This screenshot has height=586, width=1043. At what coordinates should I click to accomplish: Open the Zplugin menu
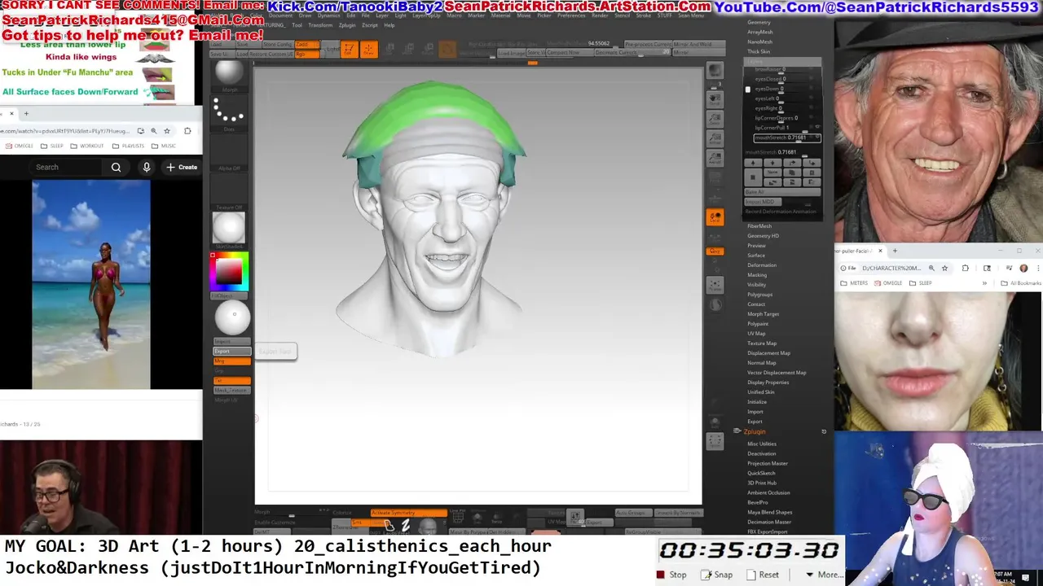tap(347, 25)
